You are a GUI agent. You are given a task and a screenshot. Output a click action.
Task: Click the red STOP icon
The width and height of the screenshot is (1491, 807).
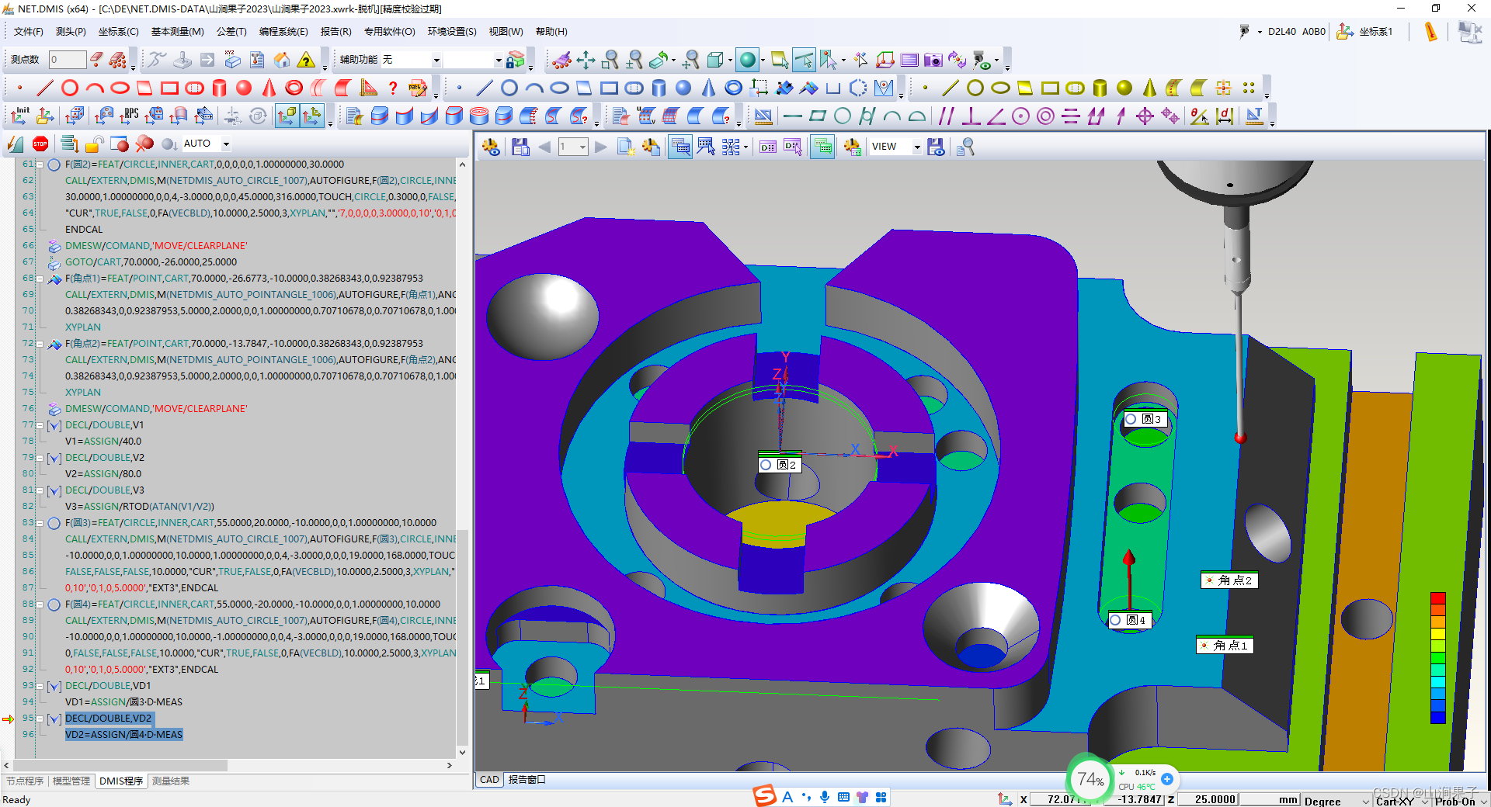[x=40, y=144]
